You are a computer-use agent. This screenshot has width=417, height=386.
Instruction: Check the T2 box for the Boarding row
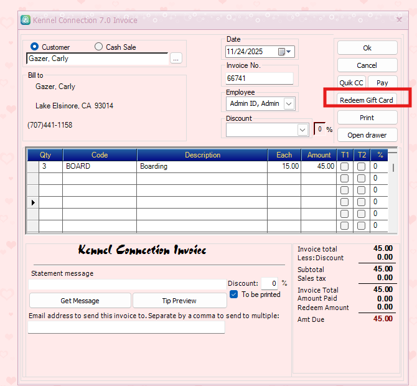(361, 167)
